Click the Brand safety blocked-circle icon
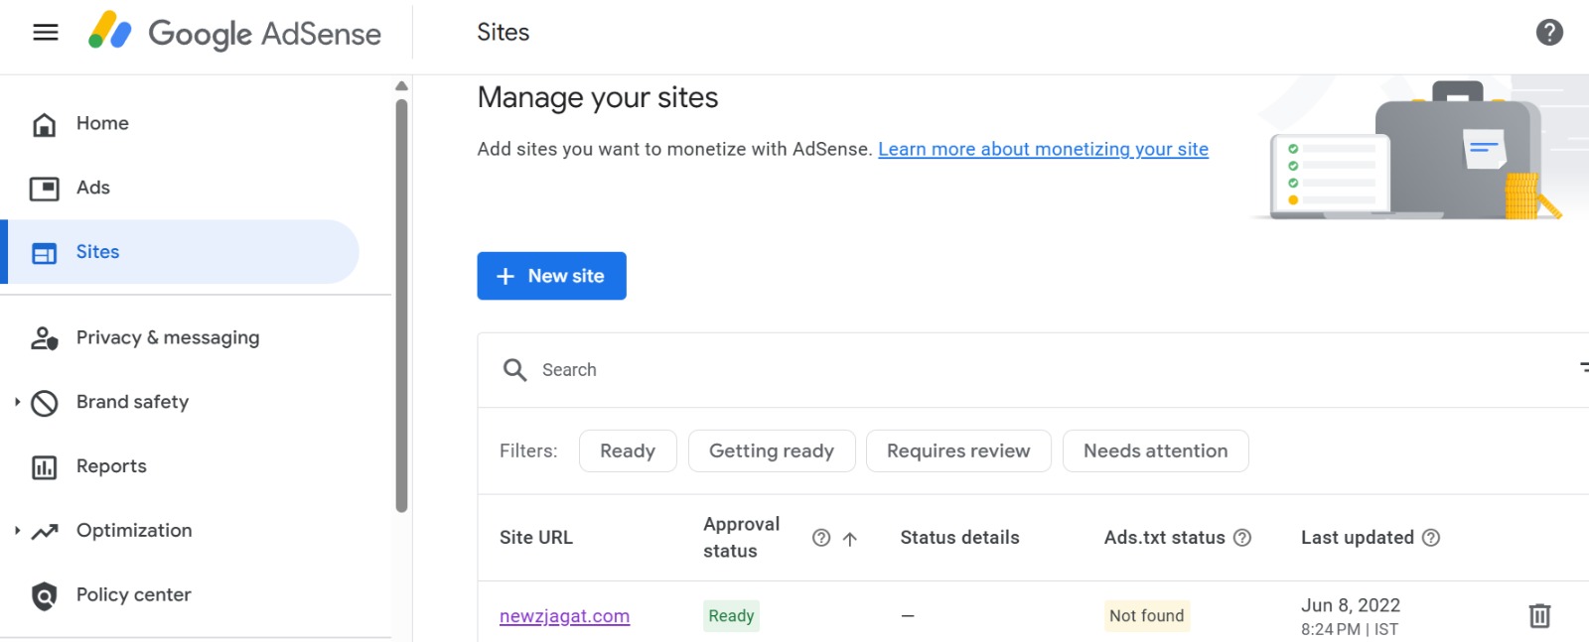The width and height of the screenshot is (1589, 642). [44, 403]
